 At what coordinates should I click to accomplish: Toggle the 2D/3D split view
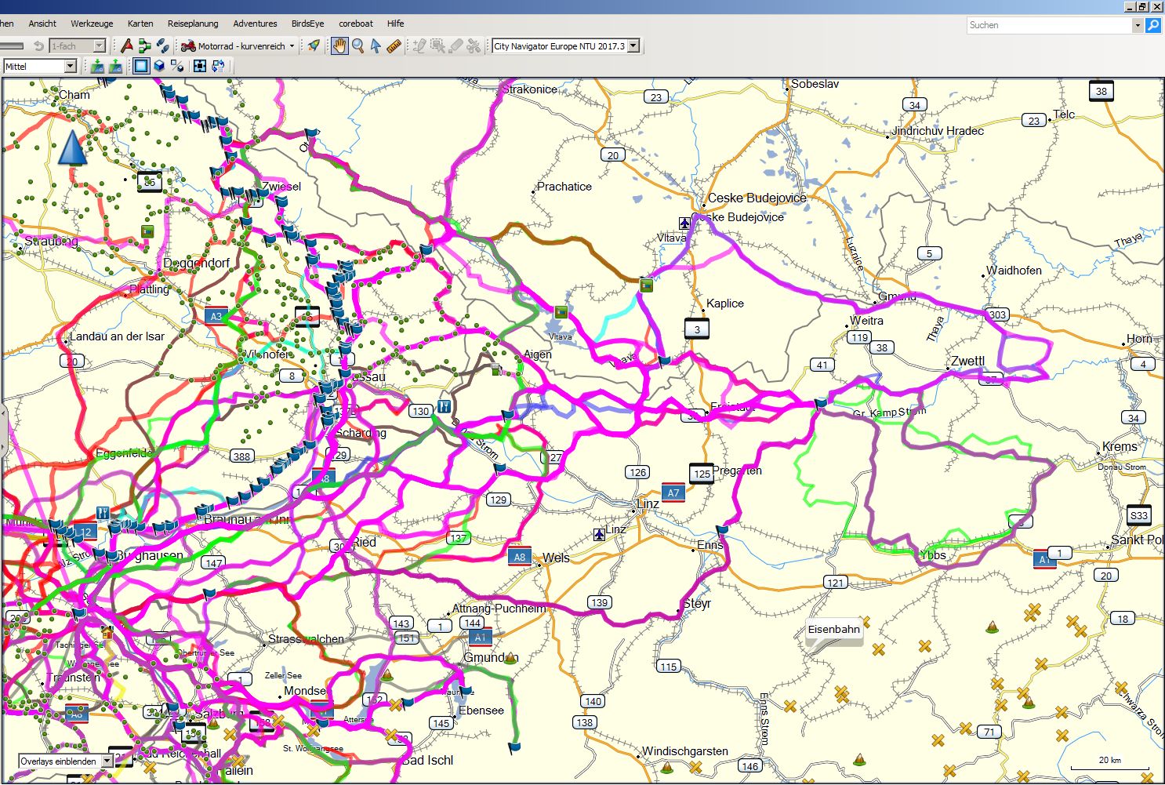177,67
